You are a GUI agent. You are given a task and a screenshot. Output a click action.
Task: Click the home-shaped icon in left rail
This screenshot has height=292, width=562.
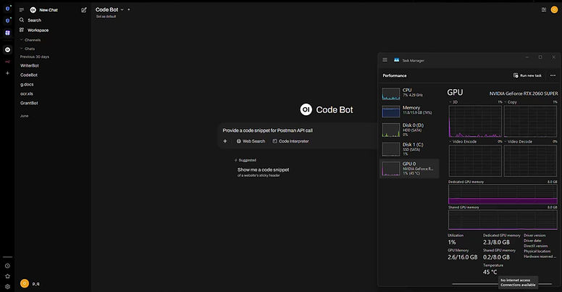click(7, 276)
